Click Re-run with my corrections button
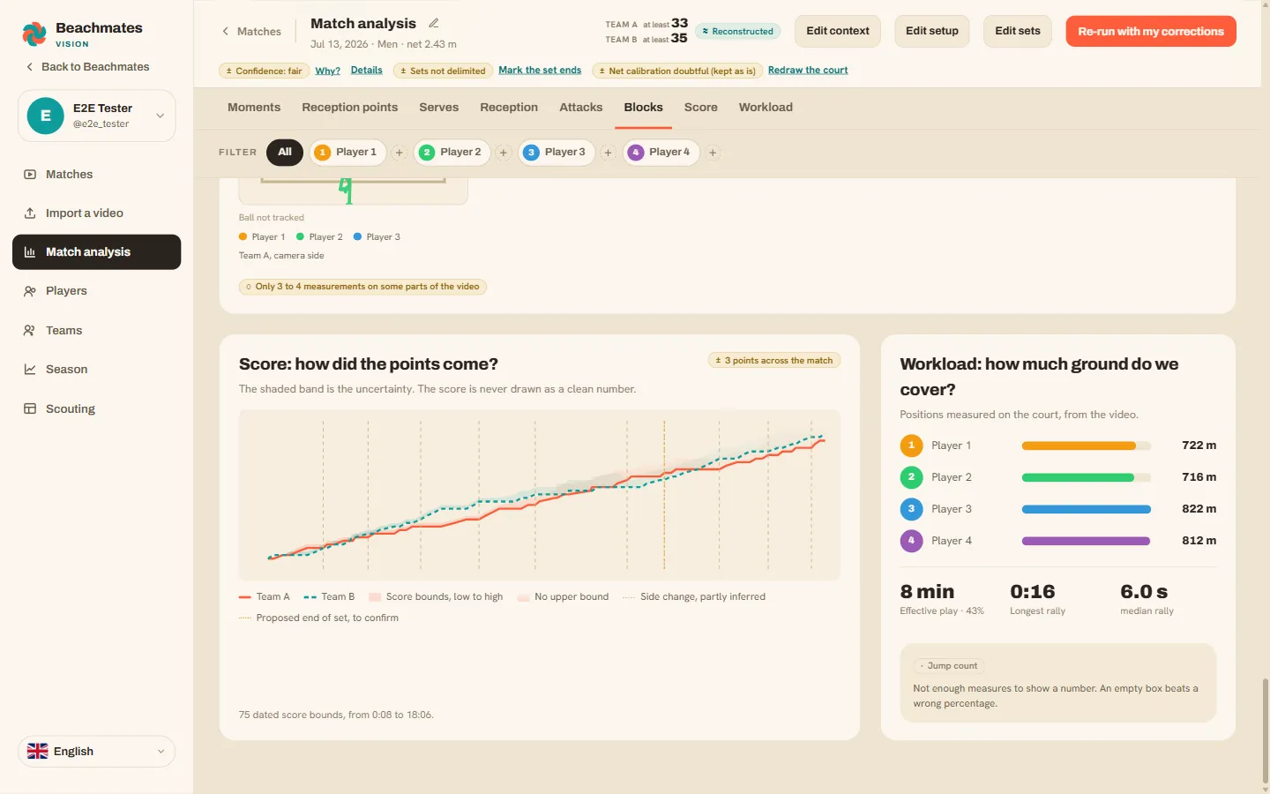The width and height of the screenshot is (1270, 794). point(1151,31)
